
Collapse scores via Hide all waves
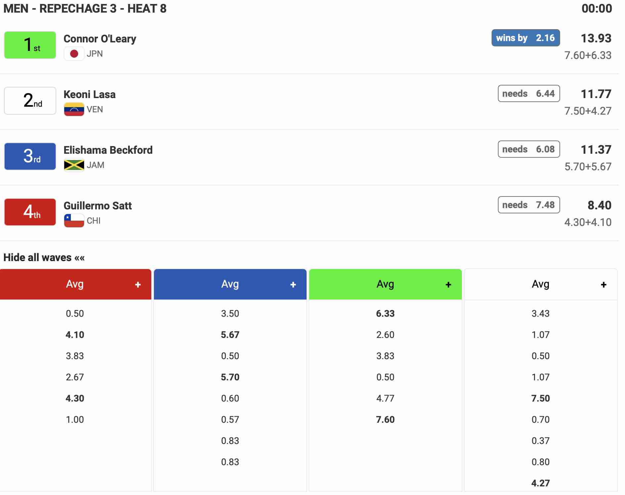[44, 257]
